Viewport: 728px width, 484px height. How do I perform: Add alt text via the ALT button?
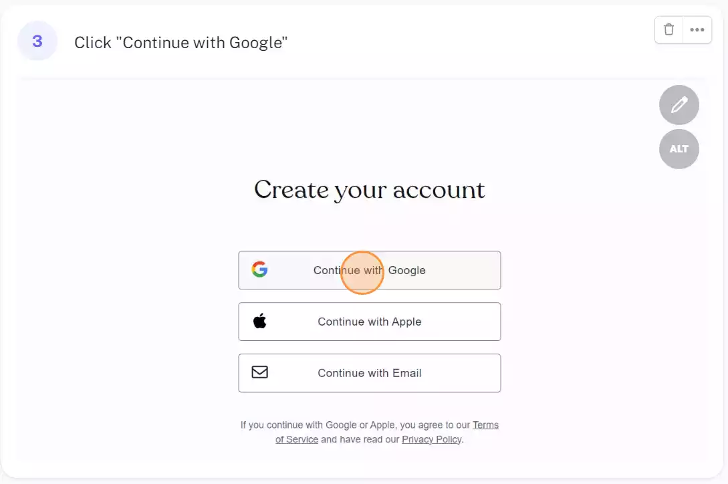click(679, 149)
